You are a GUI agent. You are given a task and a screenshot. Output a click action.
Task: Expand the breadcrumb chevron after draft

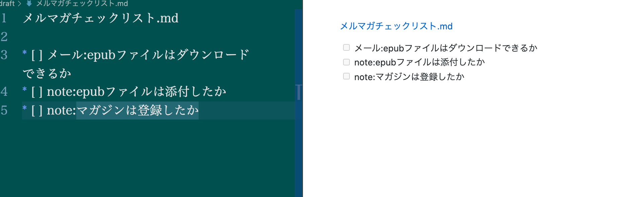pyautogui.click(x=19, y=4)
